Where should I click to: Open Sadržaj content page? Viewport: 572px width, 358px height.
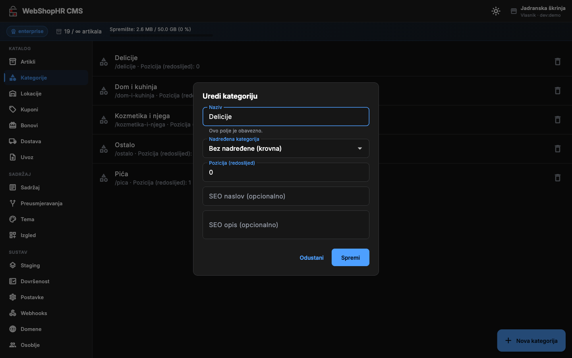point(46,187)
